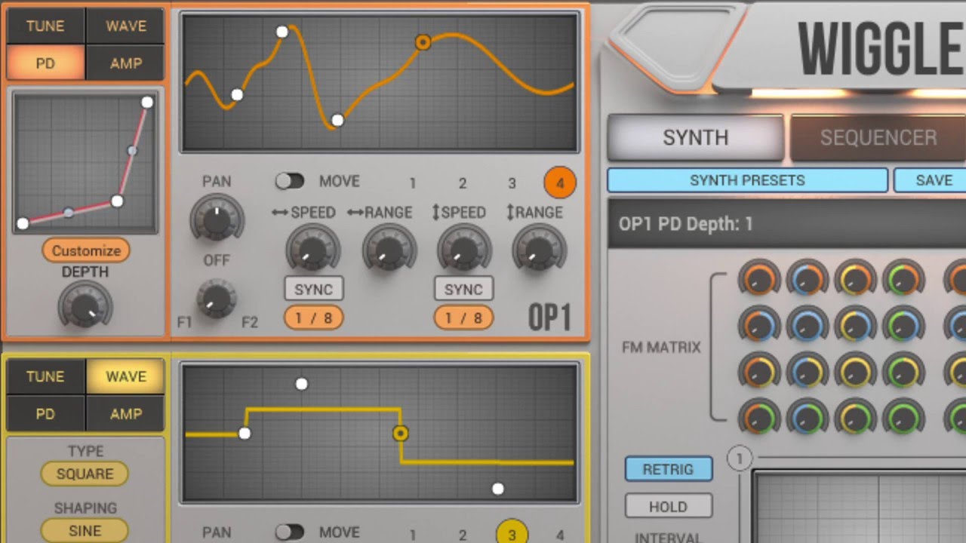The width and height of the screenshot is (966, 543).
Task: Open the OP2 wave TYPE selector showing SQUARE
Action: [x=85, y=474]
